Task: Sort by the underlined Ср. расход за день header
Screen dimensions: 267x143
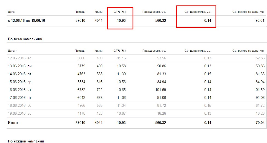Action: 249,51
